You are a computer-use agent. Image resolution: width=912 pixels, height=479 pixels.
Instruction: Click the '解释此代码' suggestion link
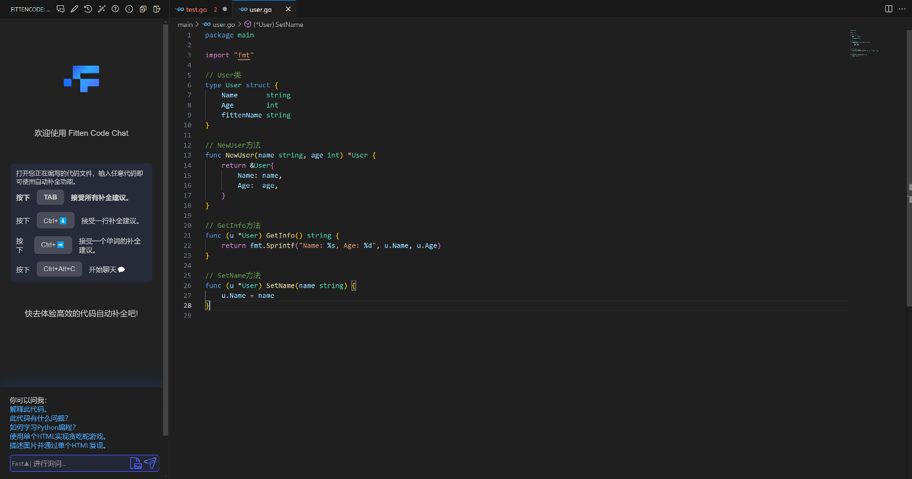[28, 409]
